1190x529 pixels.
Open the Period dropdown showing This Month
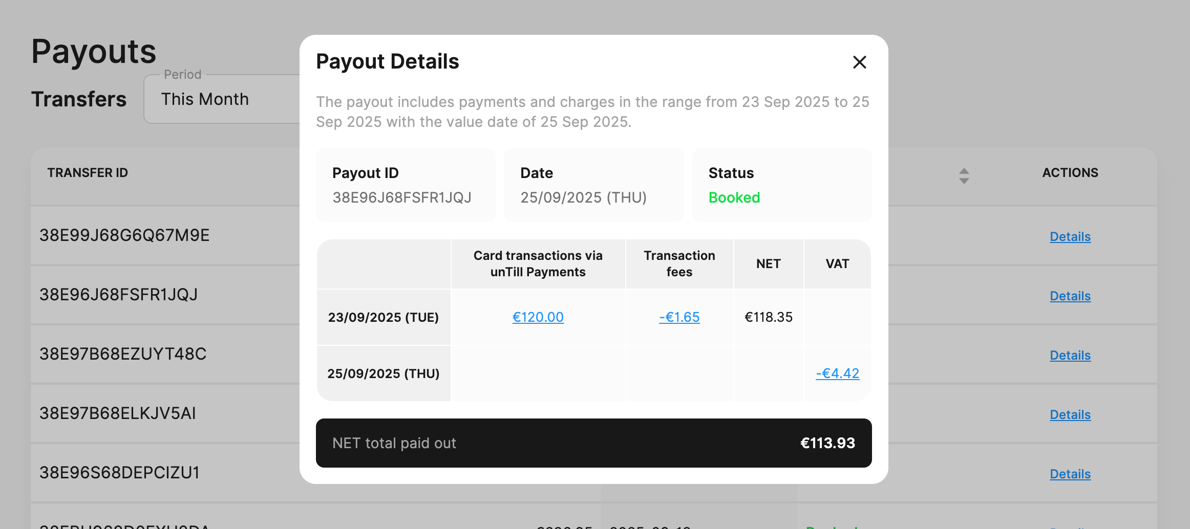(221, 99)
